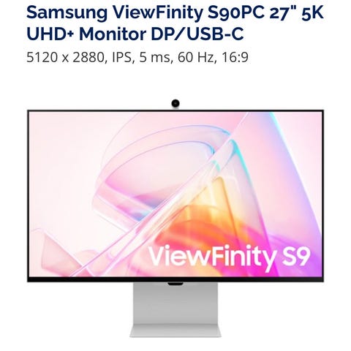351x351 pixels.
Task: Click the 27" 5K text in title
Action: [x=297, y=12]
